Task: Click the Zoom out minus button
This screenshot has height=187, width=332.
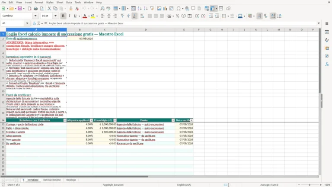Action: (299, 185)
